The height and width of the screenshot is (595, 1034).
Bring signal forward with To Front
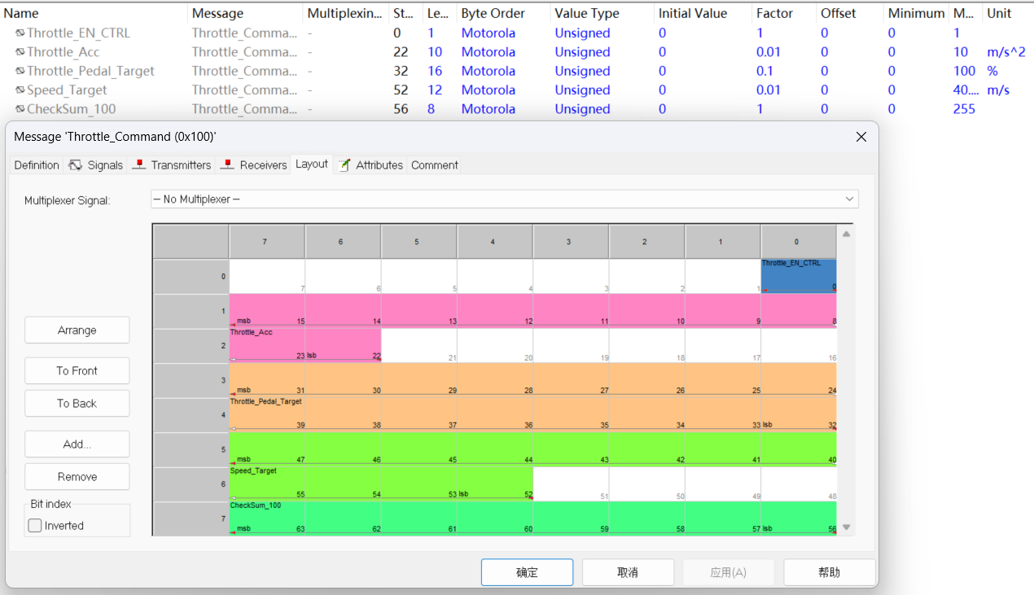coord(77,370)
